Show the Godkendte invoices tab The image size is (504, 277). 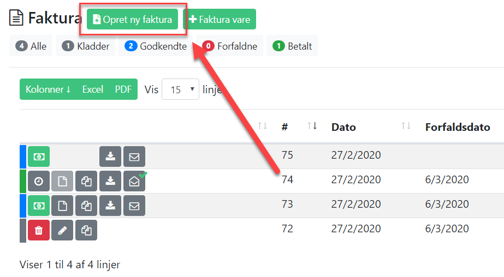156,46
